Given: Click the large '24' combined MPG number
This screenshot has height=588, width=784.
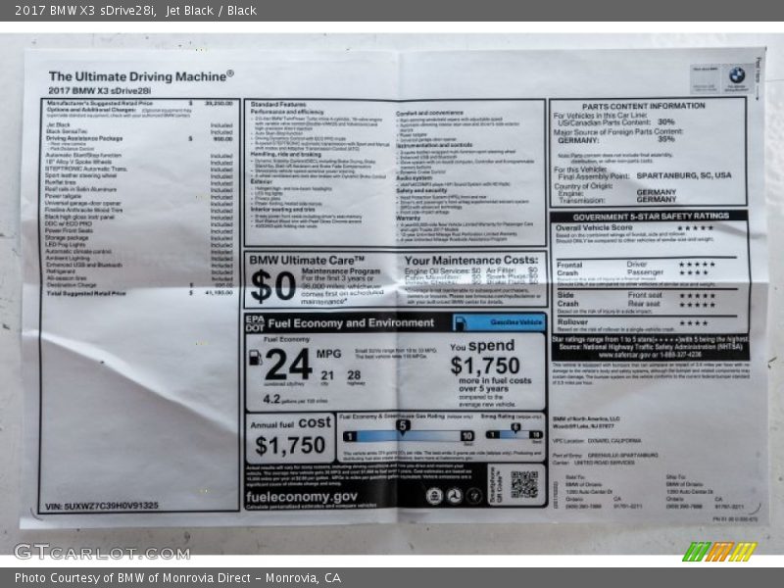Looking at the screenshot, I should 288,364.
